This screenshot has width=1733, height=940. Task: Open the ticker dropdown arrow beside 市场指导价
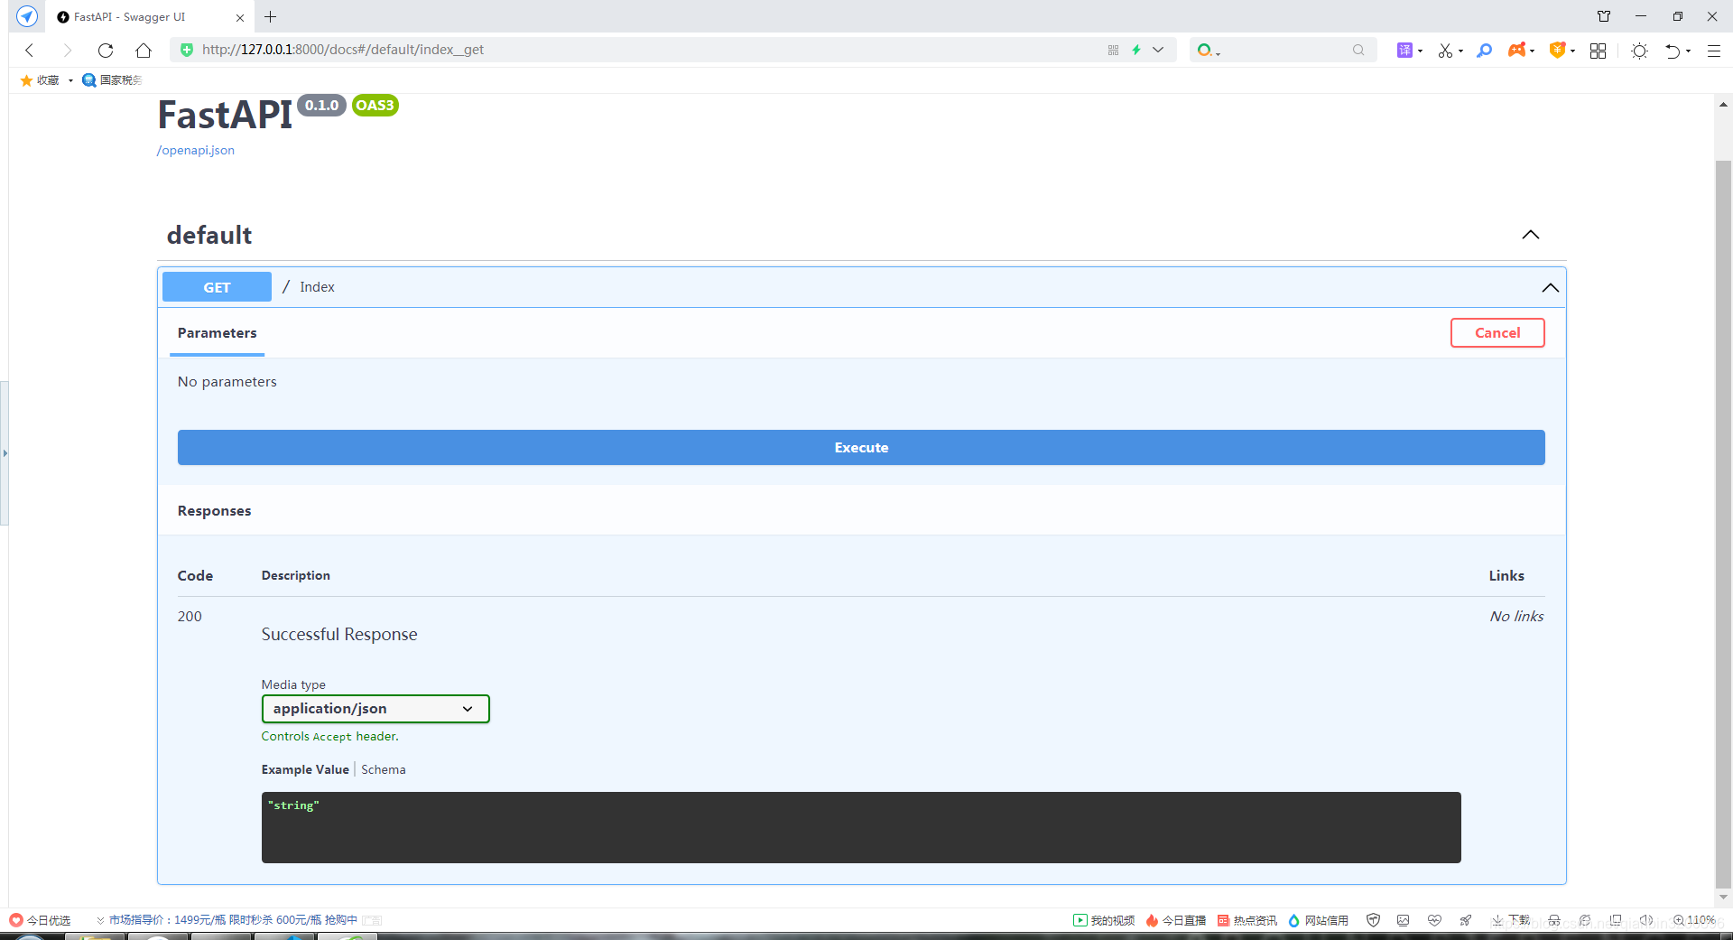coord(100,921)
